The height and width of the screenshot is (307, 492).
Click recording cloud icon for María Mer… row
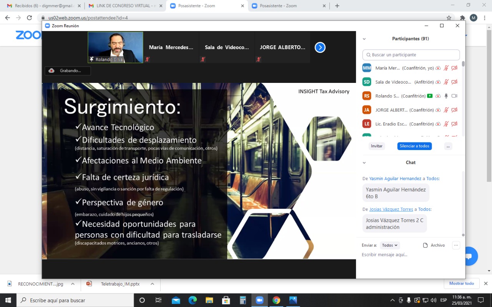tap(438, 68)
